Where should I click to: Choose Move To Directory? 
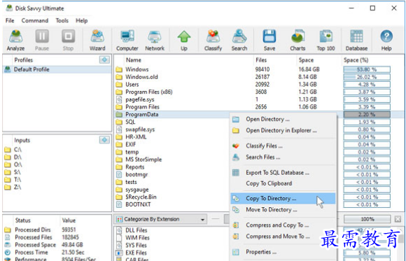coord(283,210)
